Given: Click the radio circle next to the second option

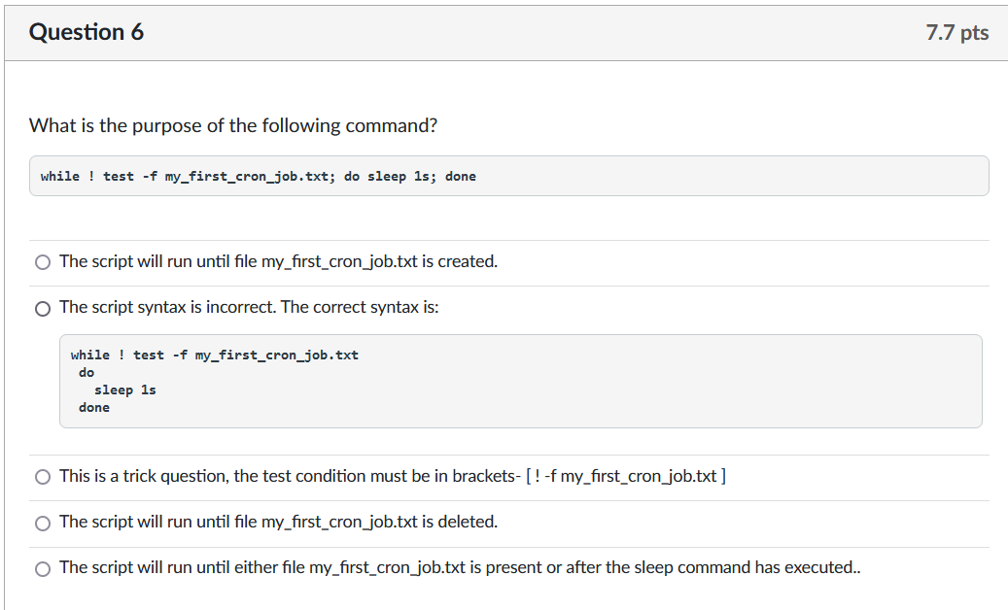Looking at the screenshot, I should (43, 308).
